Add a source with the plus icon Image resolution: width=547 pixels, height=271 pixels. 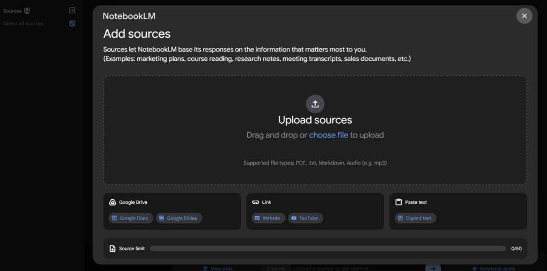coord(72,11)
